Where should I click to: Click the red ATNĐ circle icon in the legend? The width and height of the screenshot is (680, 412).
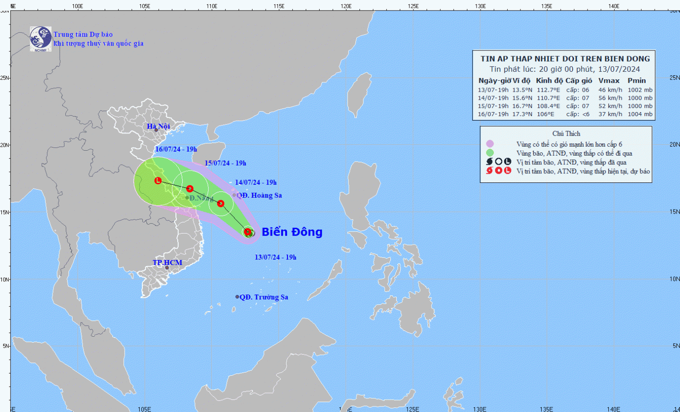pos(499,171)
